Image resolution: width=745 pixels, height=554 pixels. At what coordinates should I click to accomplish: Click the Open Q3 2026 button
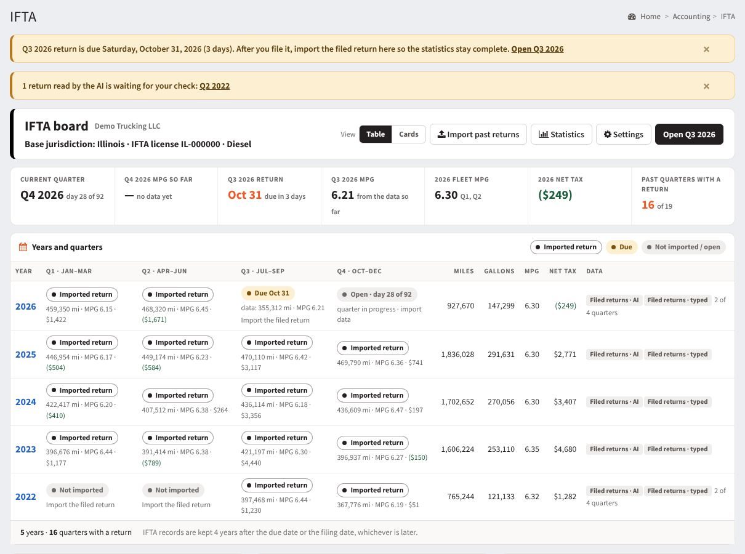689,134
